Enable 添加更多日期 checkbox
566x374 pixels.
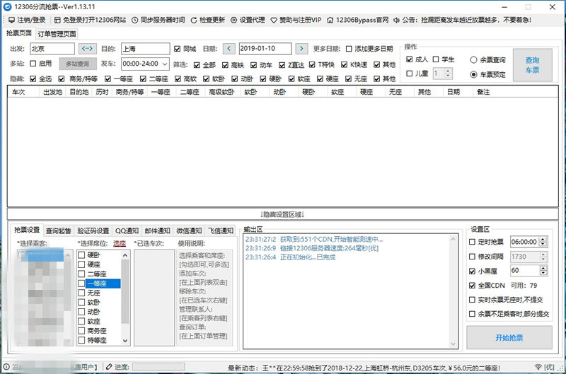tap(349, 49)
